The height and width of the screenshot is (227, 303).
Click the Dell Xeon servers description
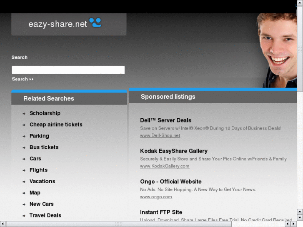click(x=210, y=128)
